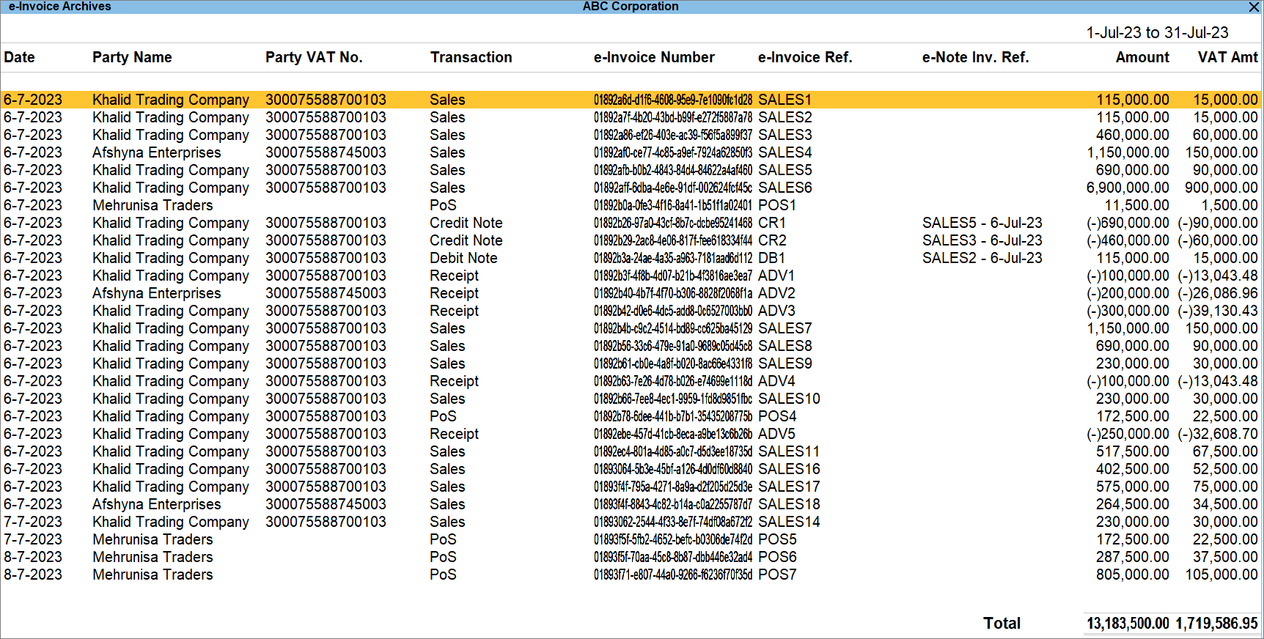Click the 900,000.00 VAT amount cell
The height and width of the screenshot is (639, 1264).
[x=1221, y=188]
